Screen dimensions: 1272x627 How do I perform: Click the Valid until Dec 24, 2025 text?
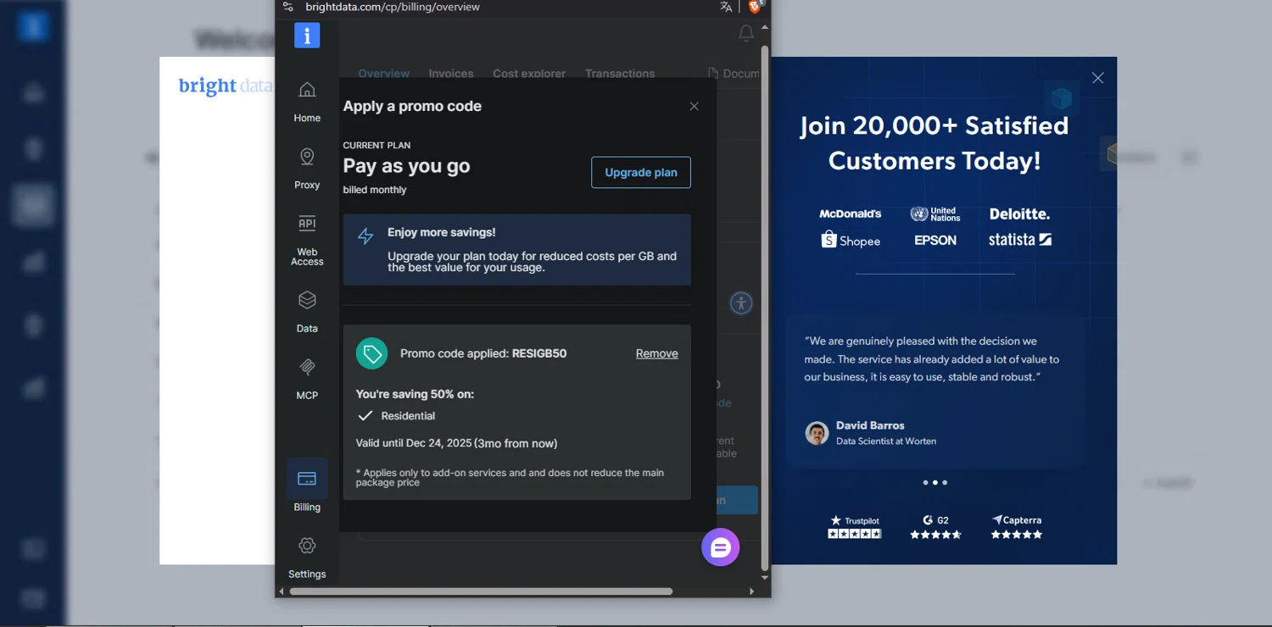[456, 443]
